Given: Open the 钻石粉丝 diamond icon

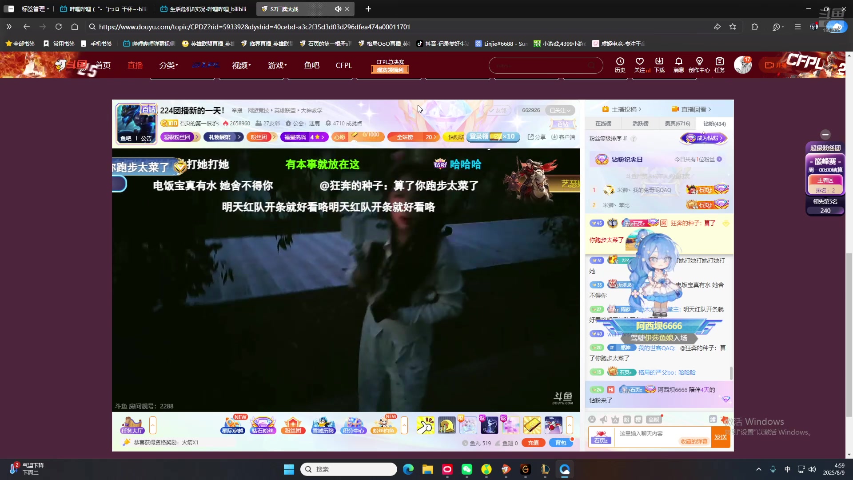Looking at the screenshot, I should 263,425.
